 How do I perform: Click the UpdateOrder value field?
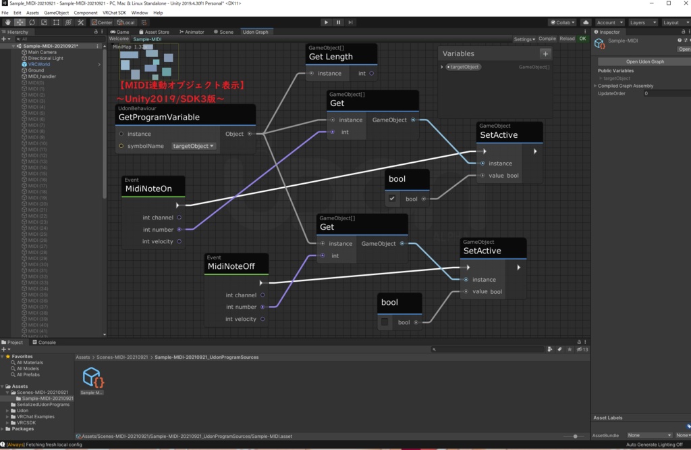point(667,93)
